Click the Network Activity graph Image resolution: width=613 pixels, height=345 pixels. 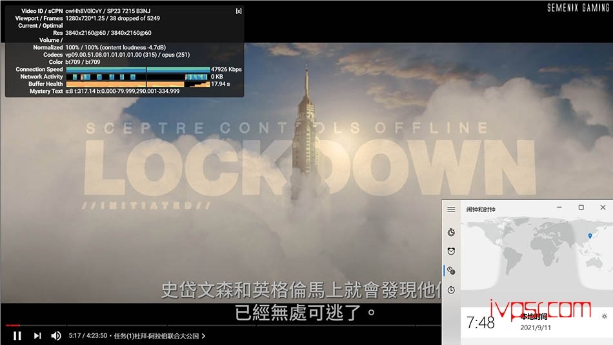138,77
